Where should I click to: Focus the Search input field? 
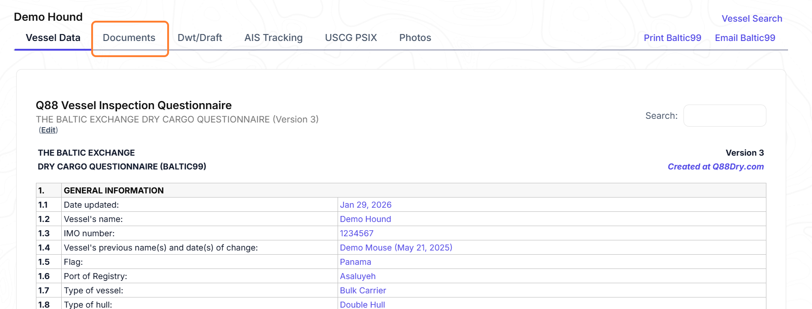(x=724, y=116)
